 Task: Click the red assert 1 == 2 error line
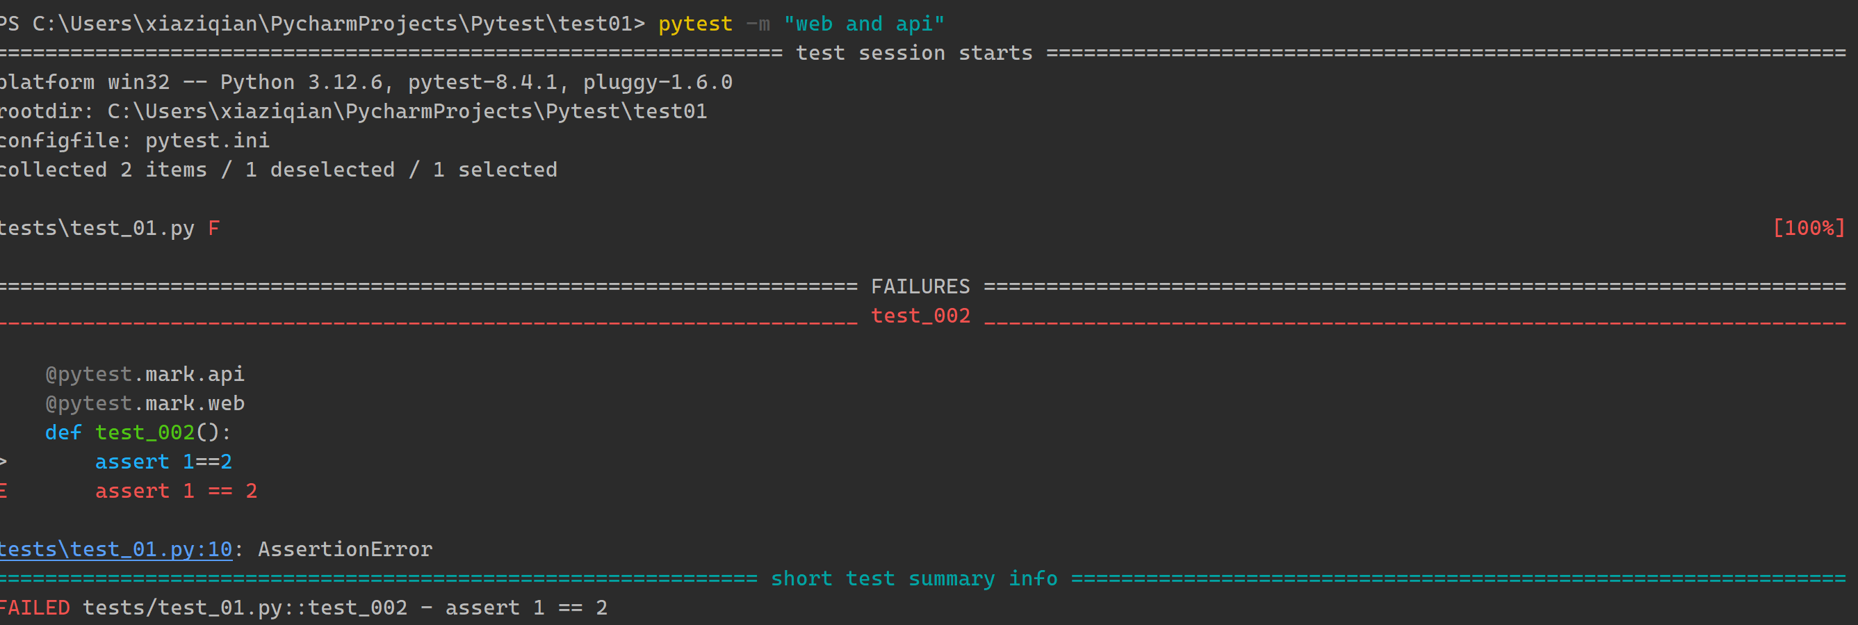pyautogui.click(x=176, y=491)
